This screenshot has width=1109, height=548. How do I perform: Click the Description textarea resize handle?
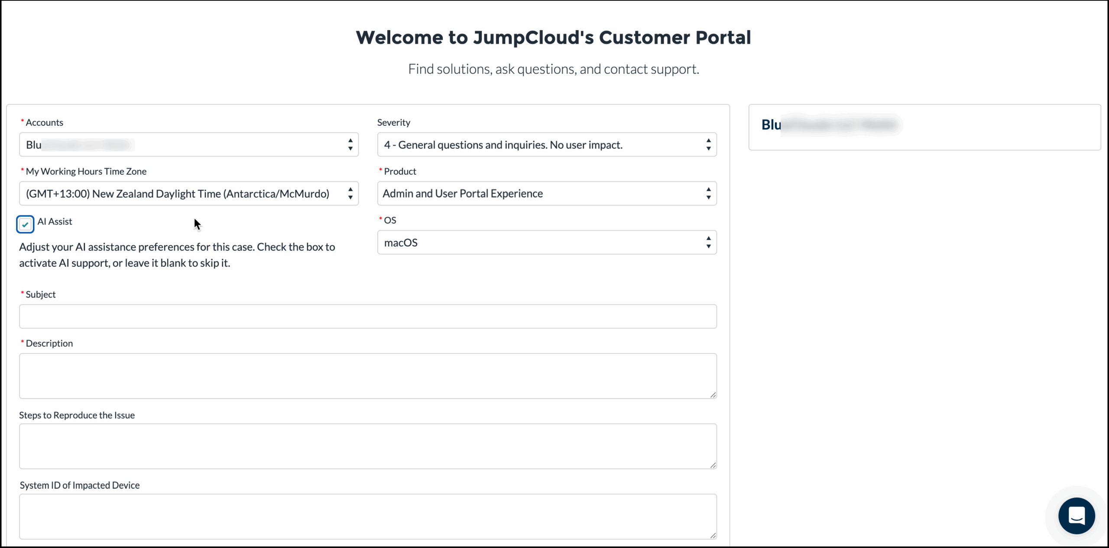point(713,394)
